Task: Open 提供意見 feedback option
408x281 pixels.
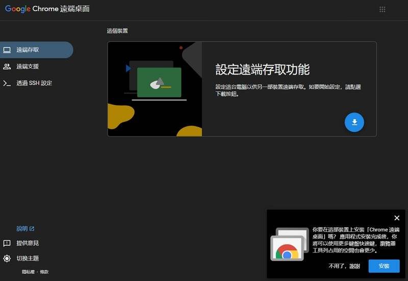Action: coord(21,243)
